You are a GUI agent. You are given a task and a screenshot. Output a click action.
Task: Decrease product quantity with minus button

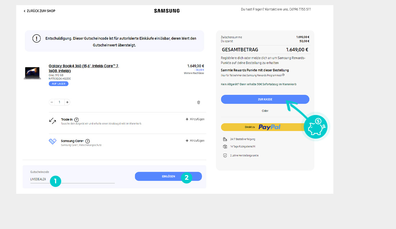point(52,102)
